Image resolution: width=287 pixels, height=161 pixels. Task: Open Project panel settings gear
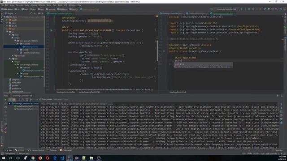pyautogui.click(x=39, y=13)
